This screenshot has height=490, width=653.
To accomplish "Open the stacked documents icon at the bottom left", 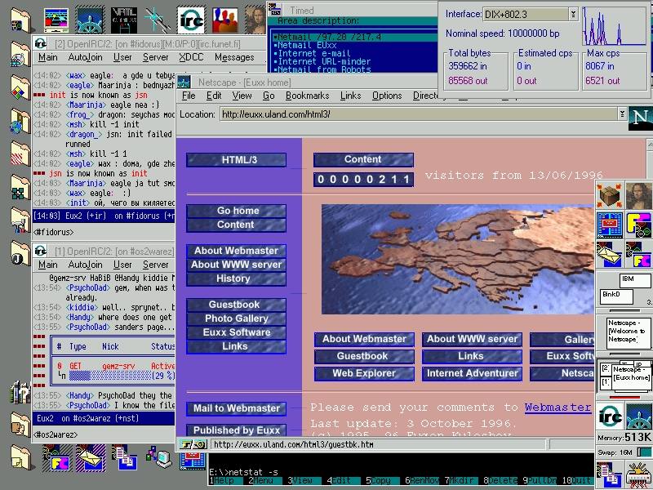I will click(x=124, y=457).
